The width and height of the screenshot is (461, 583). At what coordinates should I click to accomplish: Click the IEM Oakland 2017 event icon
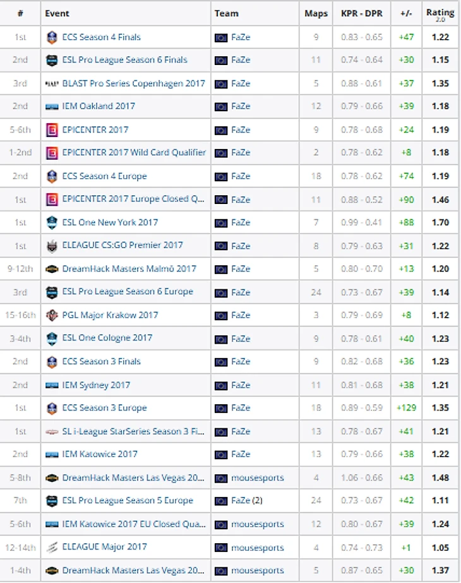click(52, 106)
